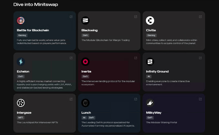Click the Blackwing logo icon

point(86,21)
